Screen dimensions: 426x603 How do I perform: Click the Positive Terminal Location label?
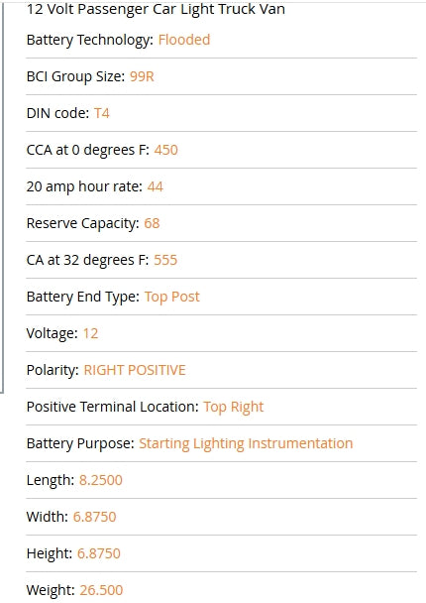[113, 407]
